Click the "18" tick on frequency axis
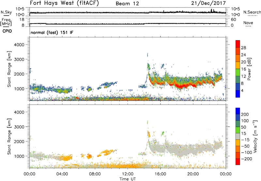 [22, 20]
